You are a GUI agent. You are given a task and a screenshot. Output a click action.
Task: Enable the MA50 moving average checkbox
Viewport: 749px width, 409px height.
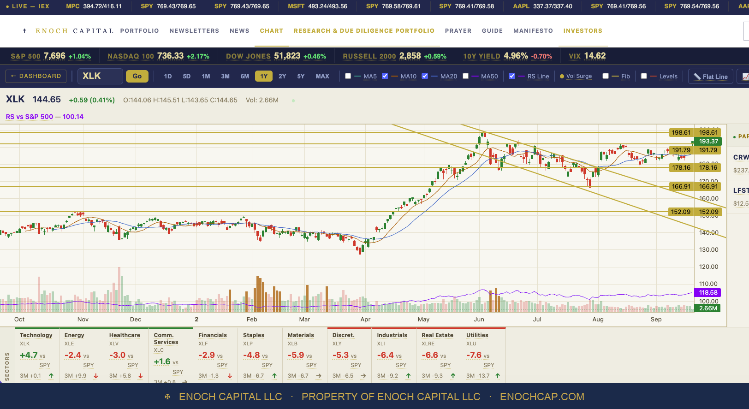tap(466, 76)
